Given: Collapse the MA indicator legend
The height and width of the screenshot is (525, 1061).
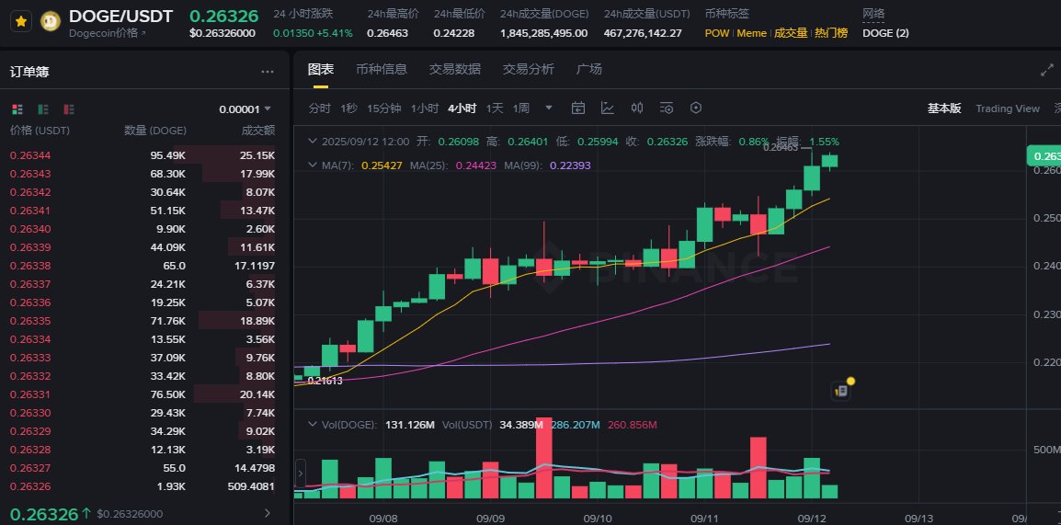Looking at the screenshot, I should coord(312,165).
